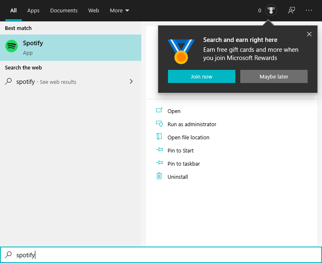Open the feedback icon in top bar
Image resolution: width=322 pixels, height=263 pixels.
pos(292,10)
